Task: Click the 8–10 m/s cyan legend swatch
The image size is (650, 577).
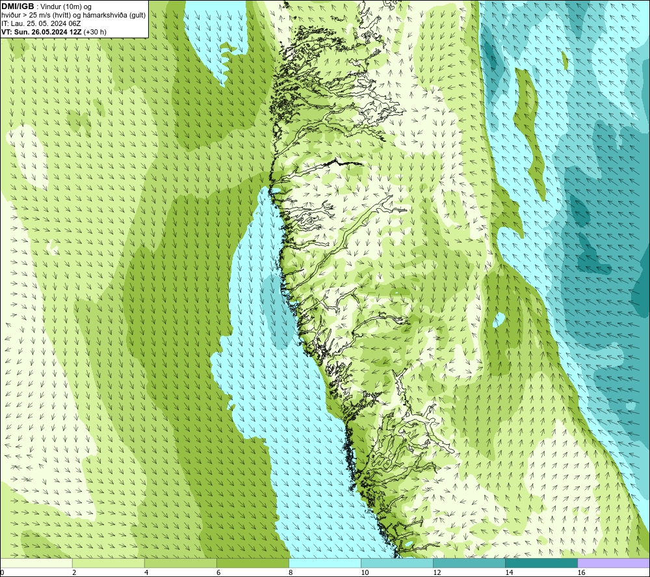Action: (325, 563)
